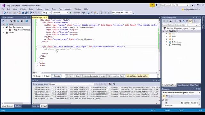This screenshot has height=115, width=205.
Task: Toggle Word Wrap in Output window
Action: (x=114, y=84)
